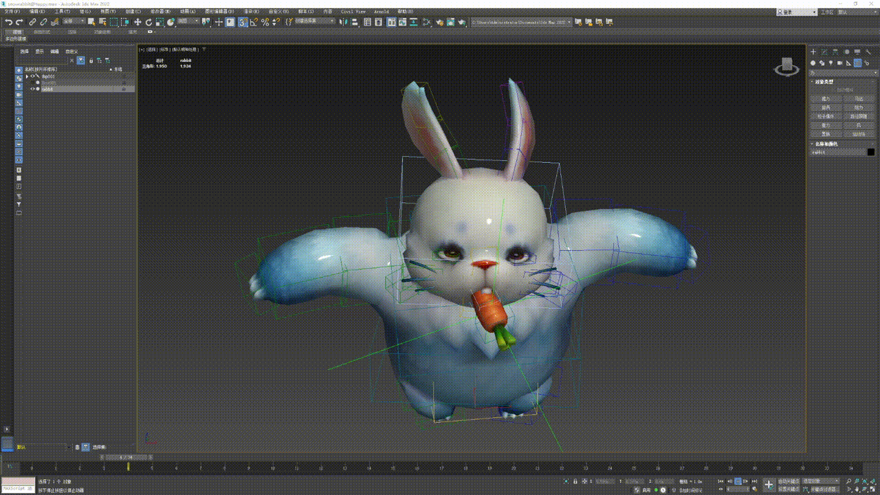880x495 pixels.
Task: Open the Civil View menu
Action: coord(353,11)
